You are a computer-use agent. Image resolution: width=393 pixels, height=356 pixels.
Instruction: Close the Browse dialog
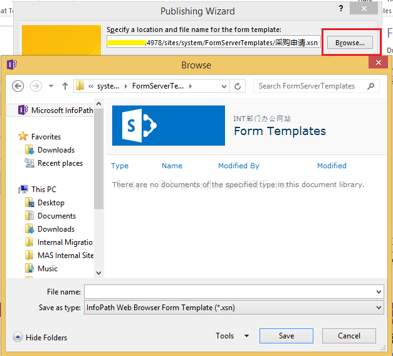pyautogui.click(x=378, y=62)
